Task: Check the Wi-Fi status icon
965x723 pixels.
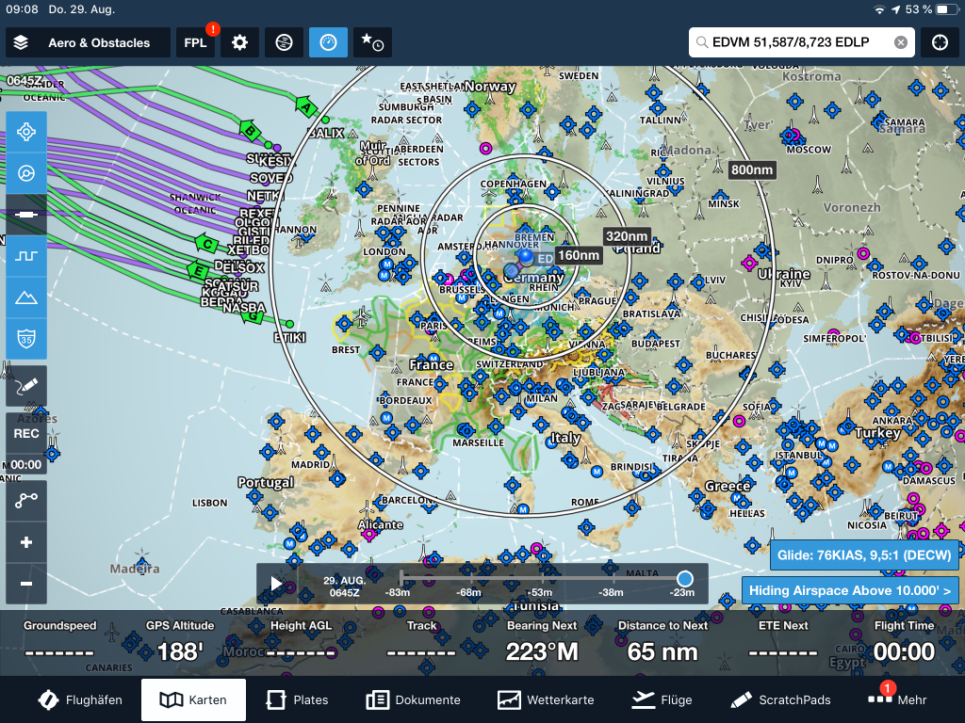Action: point(879,9)
